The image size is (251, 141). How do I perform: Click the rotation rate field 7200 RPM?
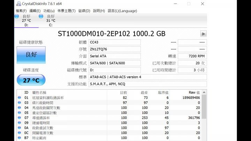point(192,56)
